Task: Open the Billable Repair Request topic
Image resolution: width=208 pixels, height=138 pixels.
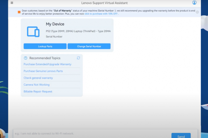Action: coord(38,91)
